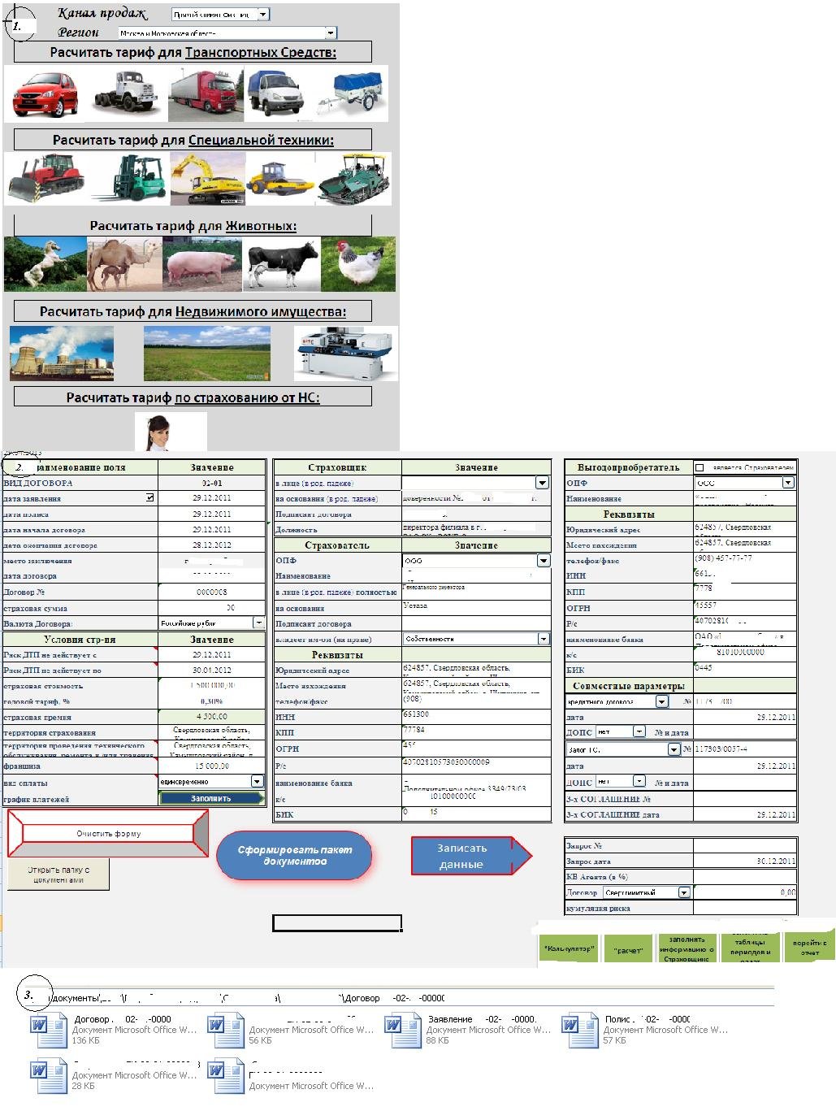Expand the 'Валюта Договора' currency dropdown
Screen dimensions: 836x1111
point(258,623)
